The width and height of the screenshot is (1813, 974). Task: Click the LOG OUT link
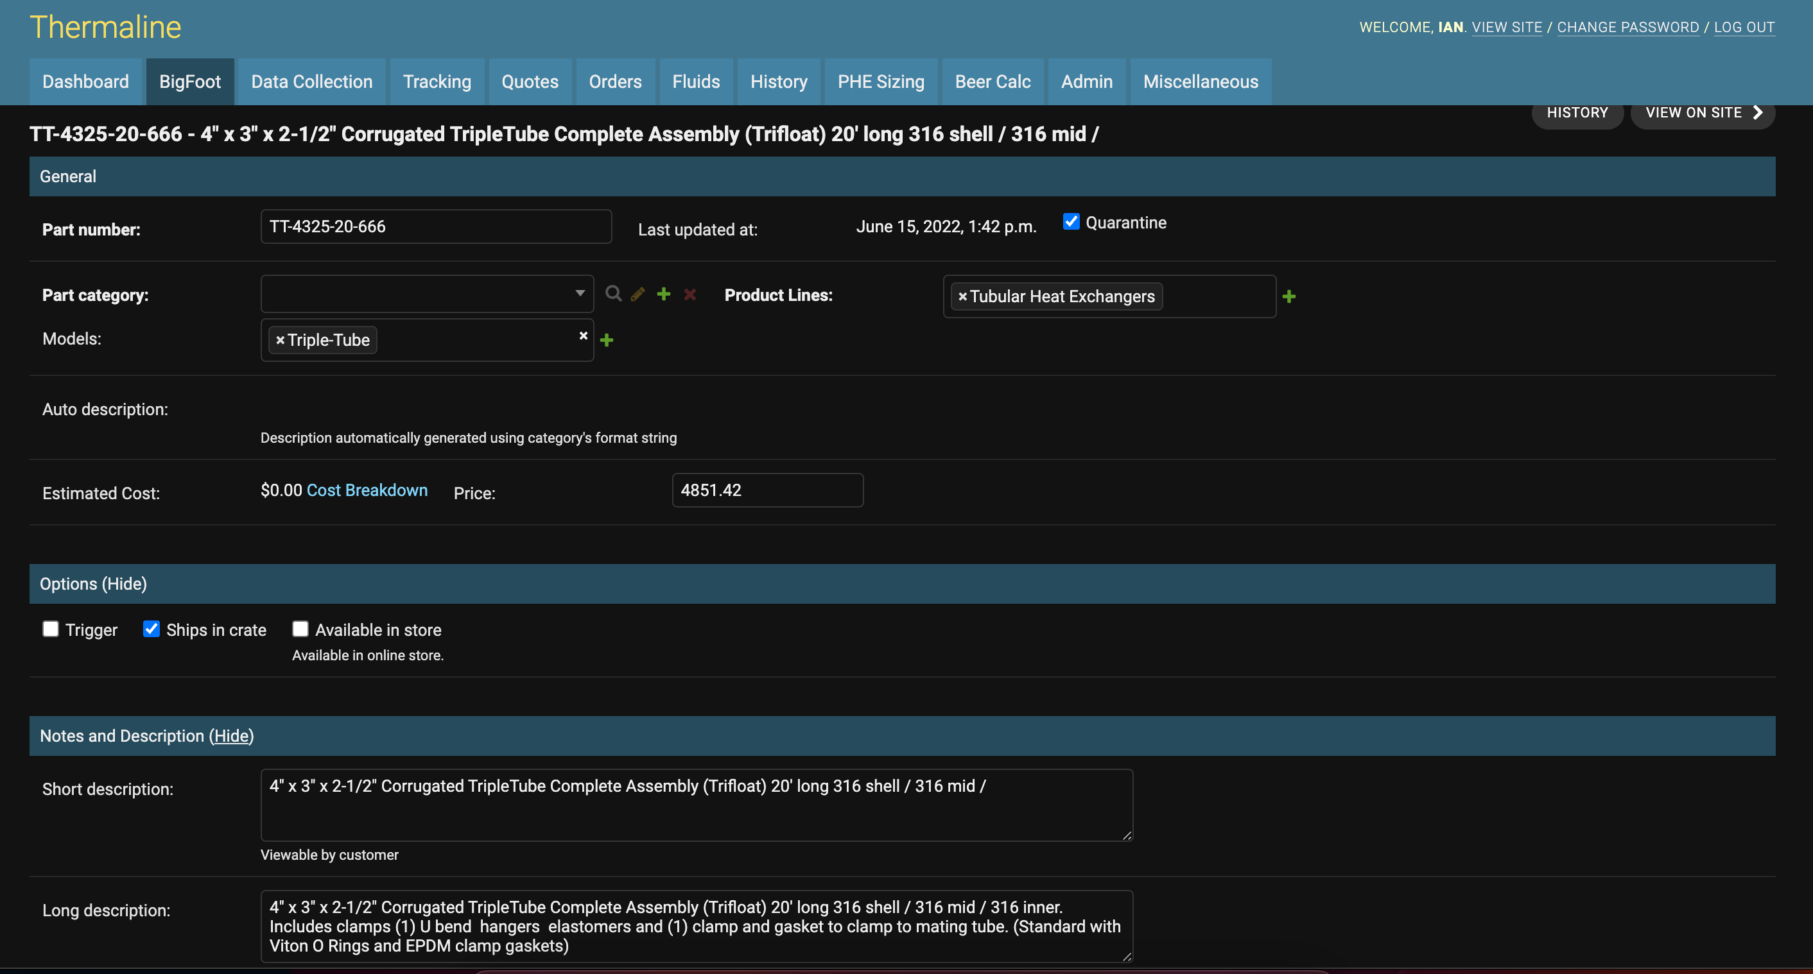click(1744, 27)
